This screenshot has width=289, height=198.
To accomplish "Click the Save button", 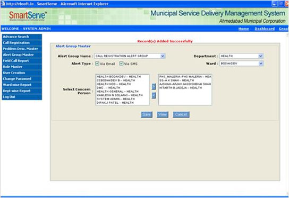I will [x=147, y=114].
